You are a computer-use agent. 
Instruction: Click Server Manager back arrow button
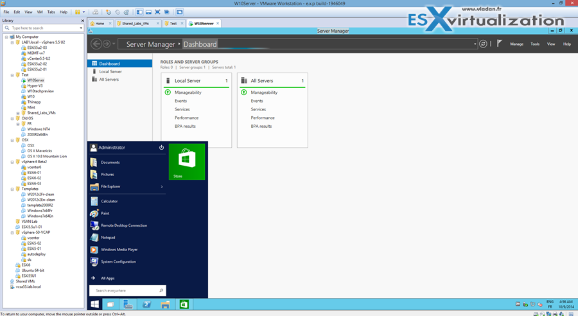point(96,44)
